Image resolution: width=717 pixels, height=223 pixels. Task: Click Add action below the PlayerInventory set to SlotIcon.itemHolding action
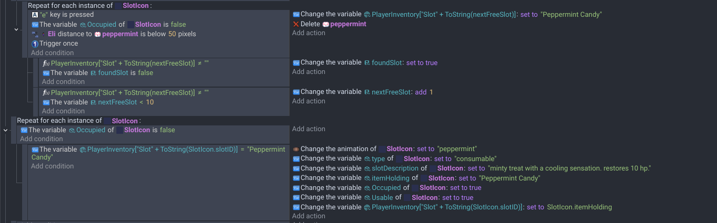click(x=308, y=216)
